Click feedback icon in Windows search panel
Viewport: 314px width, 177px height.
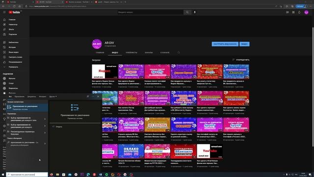click(88, 96)
